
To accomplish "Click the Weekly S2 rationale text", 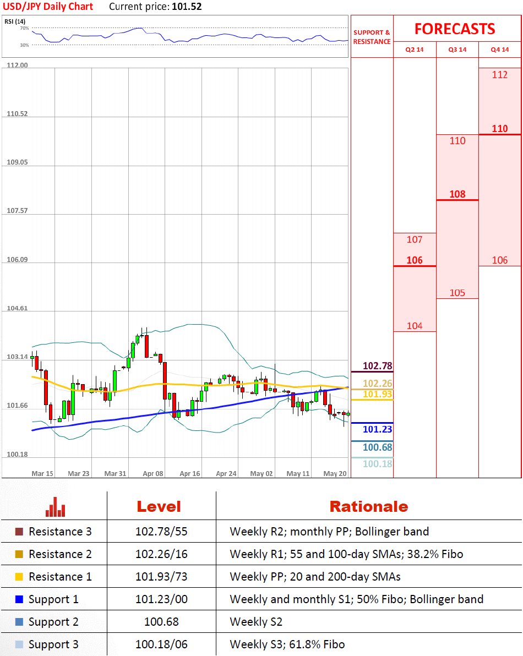I will (x=256, y=622).
